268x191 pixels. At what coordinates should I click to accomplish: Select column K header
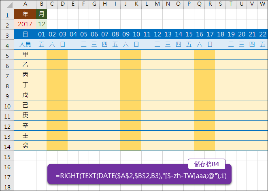(x=136, y=4)
